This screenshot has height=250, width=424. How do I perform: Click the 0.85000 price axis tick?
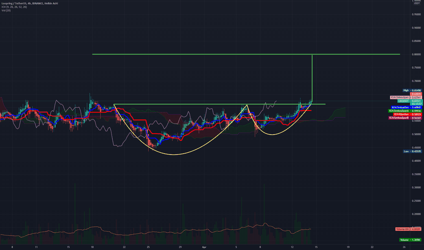416,41
